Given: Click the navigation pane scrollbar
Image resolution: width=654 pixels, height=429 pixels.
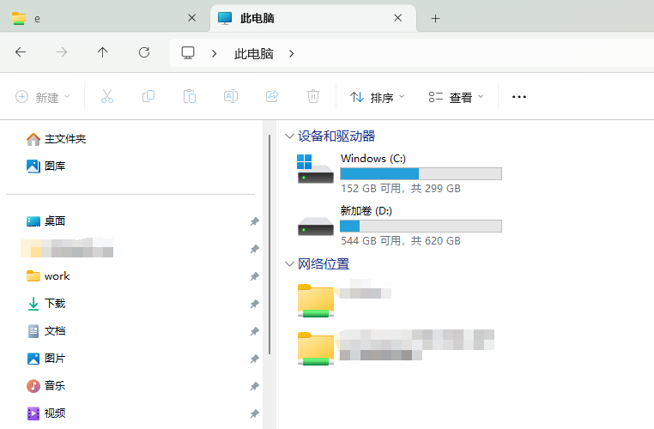Looking at the screenshot, I should [x=269, y=245].
